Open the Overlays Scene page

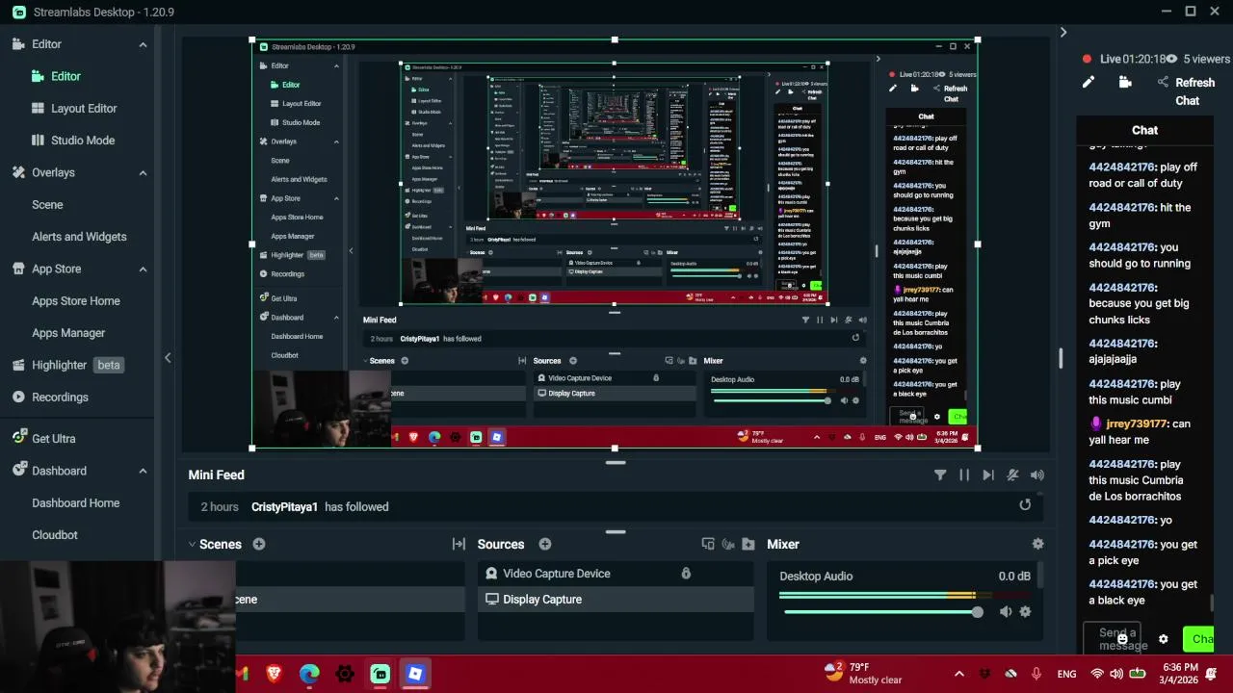click(x=47, y=204)
